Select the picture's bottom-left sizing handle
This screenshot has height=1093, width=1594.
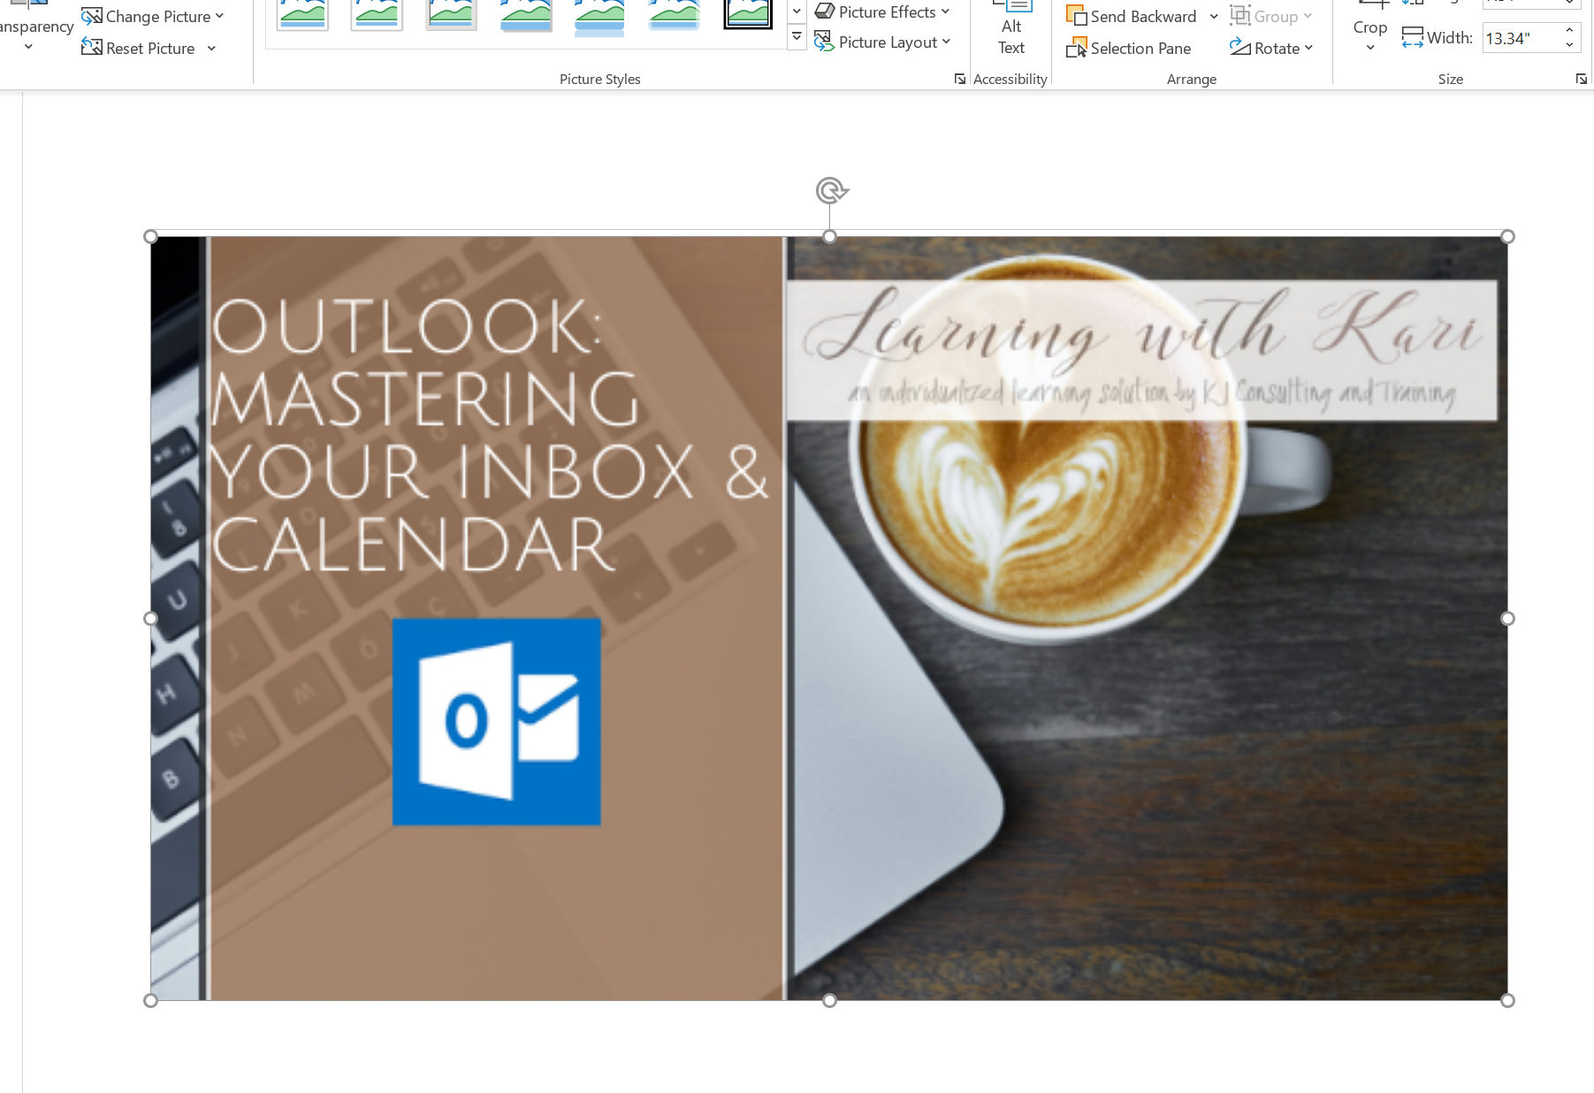pos(150,1000)
